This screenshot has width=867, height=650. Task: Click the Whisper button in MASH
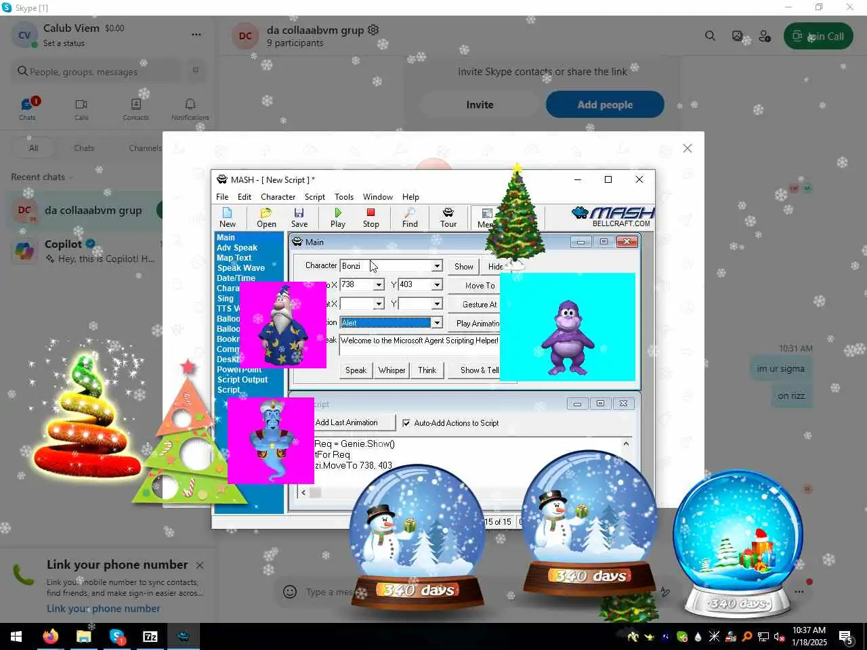tap(392, 370)
